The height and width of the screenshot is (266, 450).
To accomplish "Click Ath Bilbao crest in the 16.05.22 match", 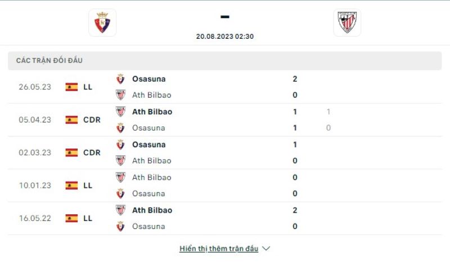I will pos(120,210).
